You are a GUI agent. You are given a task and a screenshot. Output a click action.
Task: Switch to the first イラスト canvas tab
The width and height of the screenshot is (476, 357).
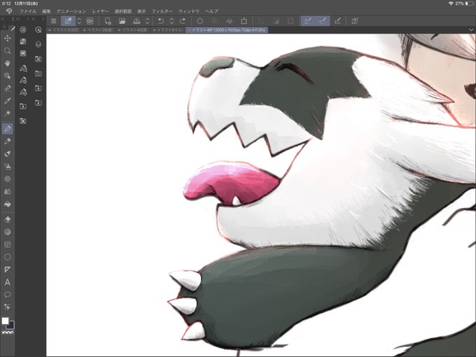64,30
